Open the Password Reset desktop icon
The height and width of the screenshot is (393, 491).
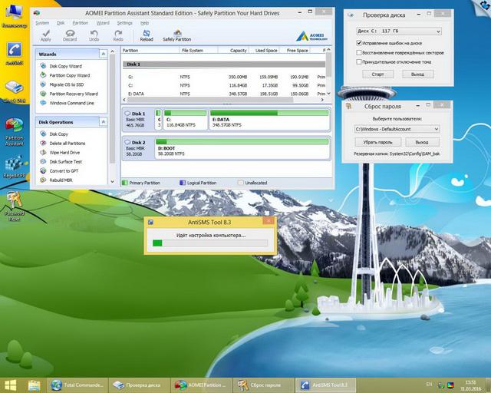pyautogui.click(x=14, y=206)
